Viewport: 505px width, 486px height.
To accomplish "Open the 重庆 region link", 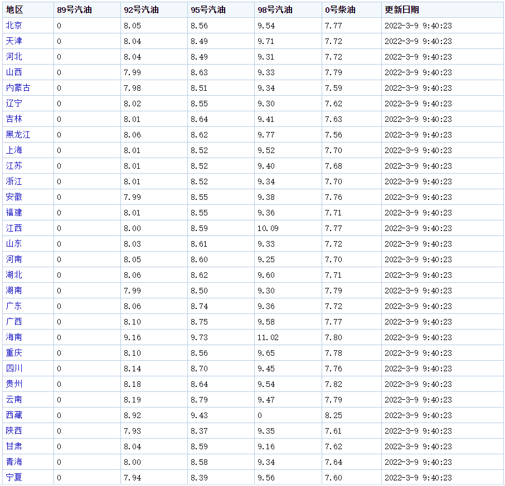I will [x=14, y=353].
